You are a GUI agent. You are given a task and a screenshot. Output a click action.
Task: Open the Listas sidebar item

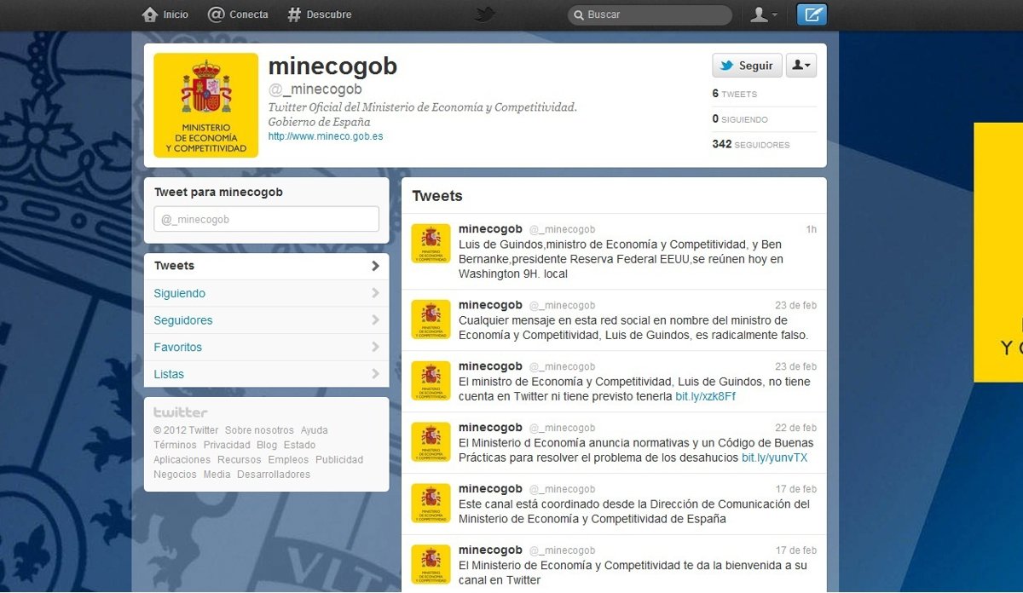tap(169, 374)
